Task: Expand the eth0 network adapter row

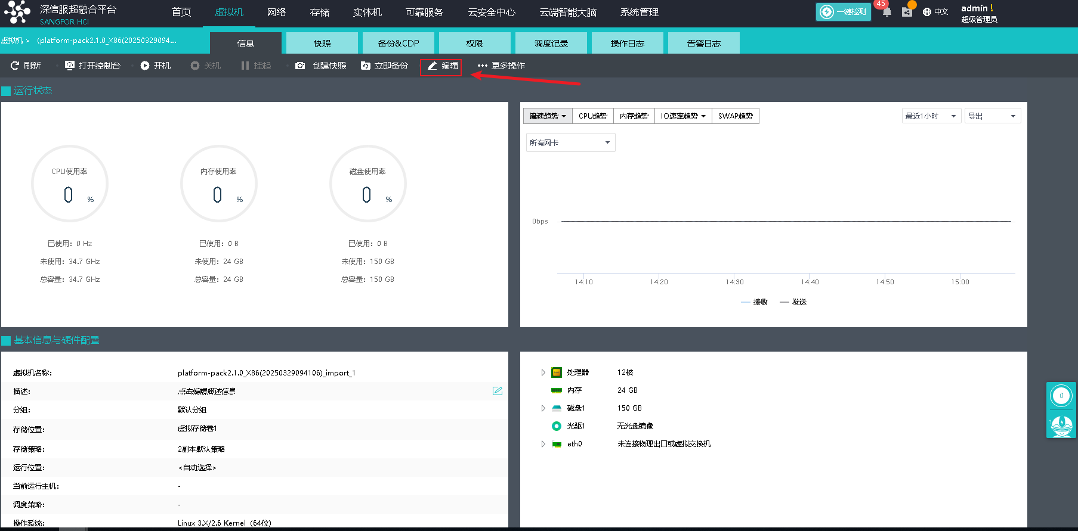Action: (x=543, y=444)
